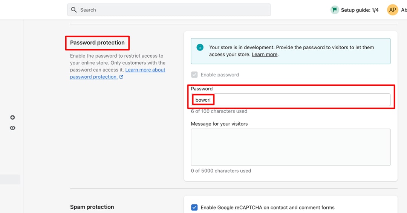Focus the Search input field
The width and height of the screenshot is (407, 213).
click(x=169, y=10)
